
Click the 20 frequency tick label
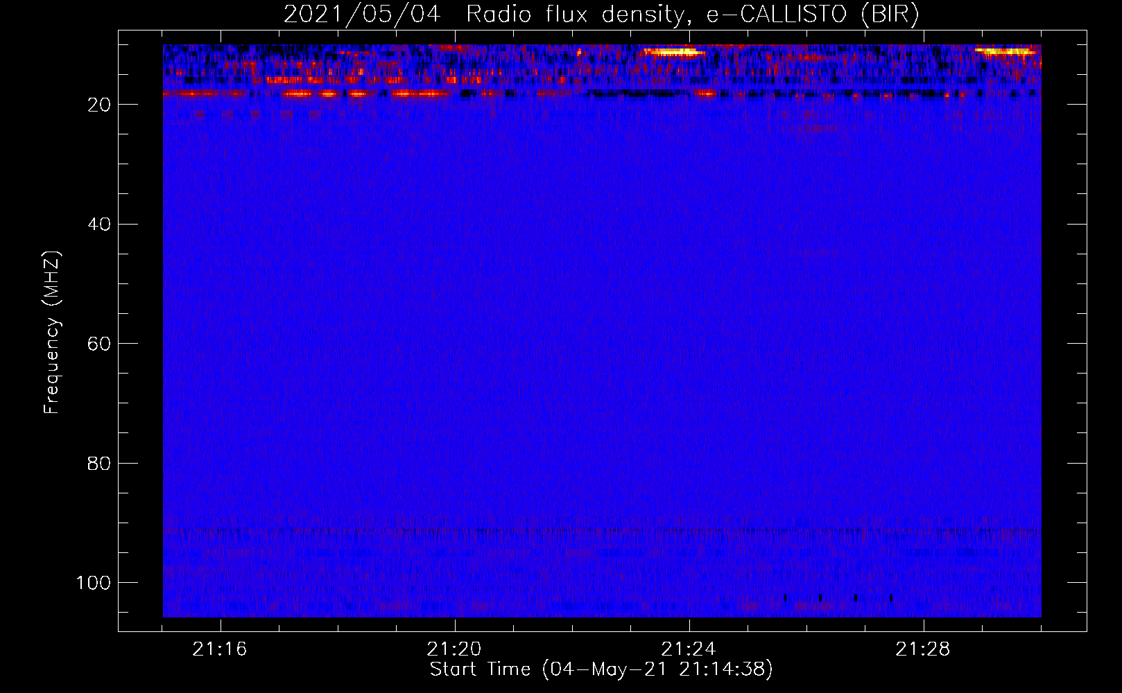click(100, 105)
